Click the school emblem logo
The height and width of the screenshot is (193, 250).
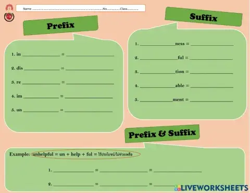pos(9,13)
